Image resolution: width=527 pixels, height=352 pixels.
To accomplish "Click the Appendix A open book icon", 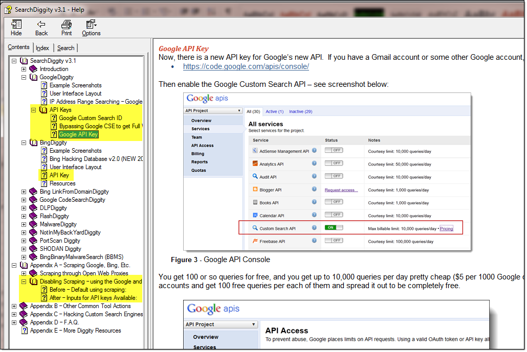I will [24, 266].
